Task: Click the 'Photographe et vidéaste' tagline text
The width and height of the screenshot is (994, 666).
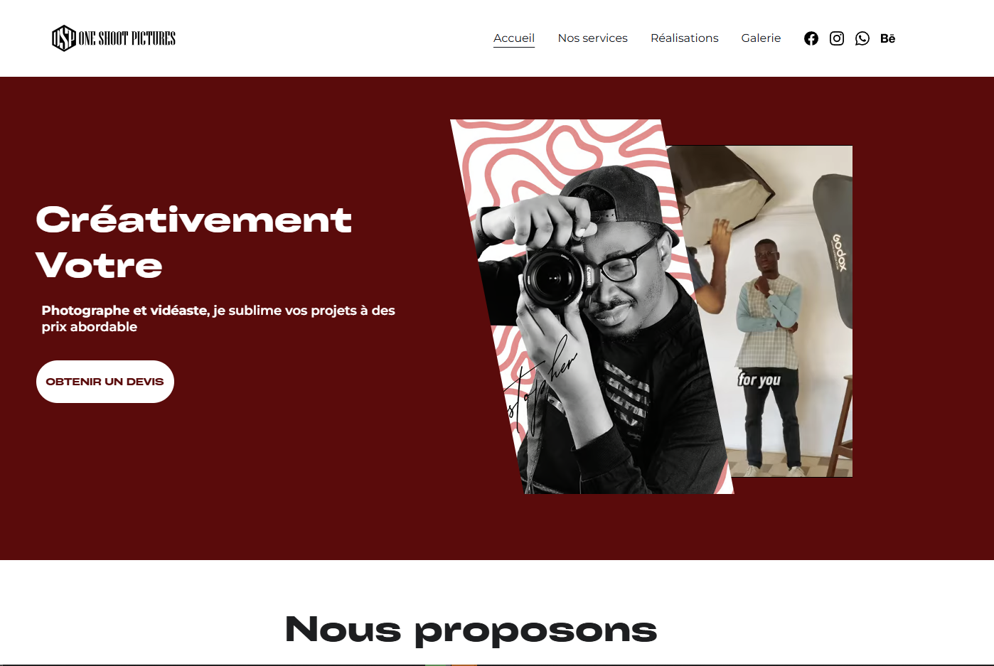Action: (x=218, y=318)
